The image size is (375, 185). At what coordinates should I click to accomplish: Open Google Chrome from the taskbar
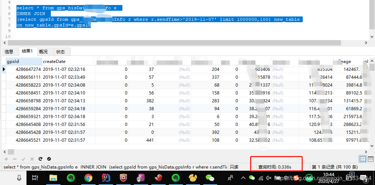(88, 177)
